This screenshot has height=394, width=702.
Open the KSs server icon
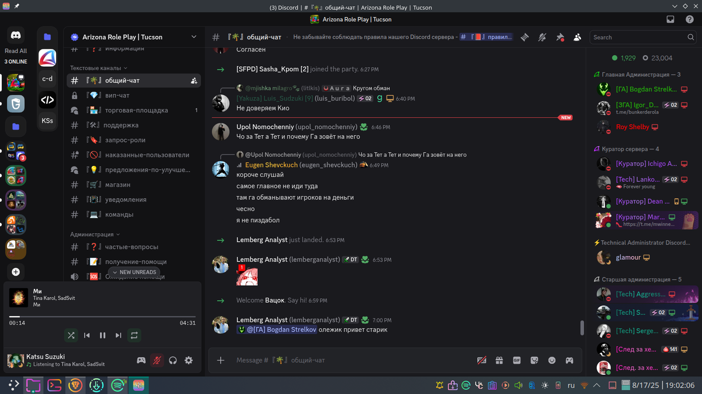tap(47, 120)
